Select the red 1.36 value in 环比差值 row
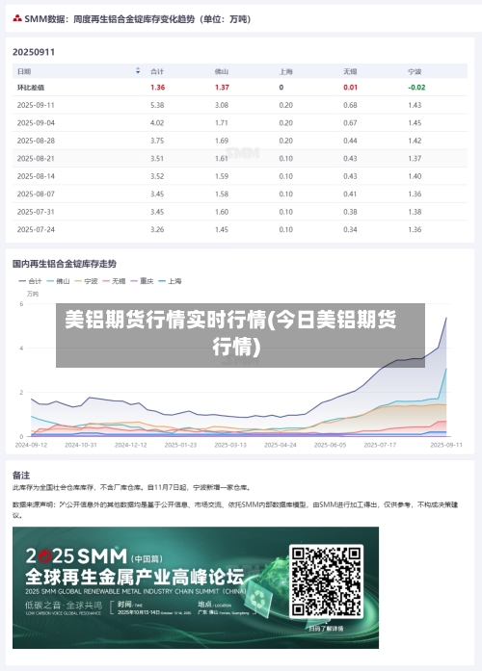Image resolution: width=482 pixels, height=671 pixels. point(158,88)
